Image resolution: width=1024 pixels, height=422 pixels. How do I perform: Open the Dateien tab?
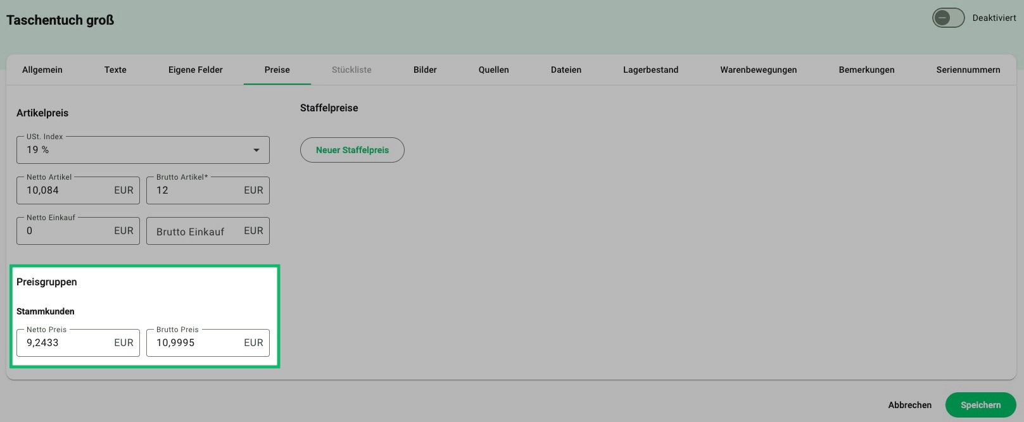pos(566,70)
